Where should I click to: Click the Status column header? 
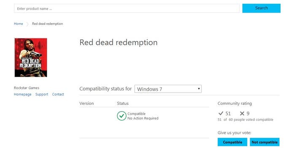123,103
